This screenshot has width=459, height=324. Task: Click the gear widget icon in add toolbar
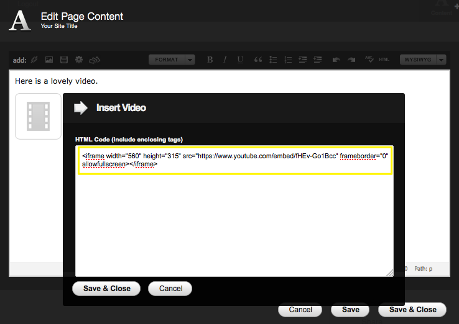click(x=79, y=60)
